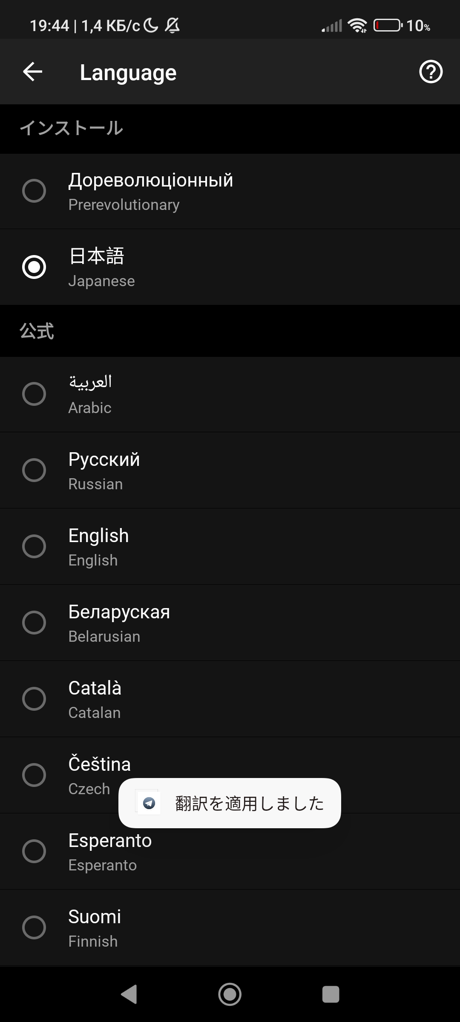
Task: Open Android recent apps square button
Action: [x=331, y=994]
